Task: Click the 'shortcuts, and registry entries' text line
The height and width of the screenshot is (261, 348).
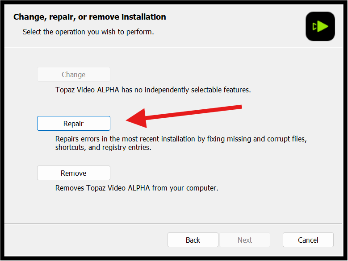Action: coord(103,148)
